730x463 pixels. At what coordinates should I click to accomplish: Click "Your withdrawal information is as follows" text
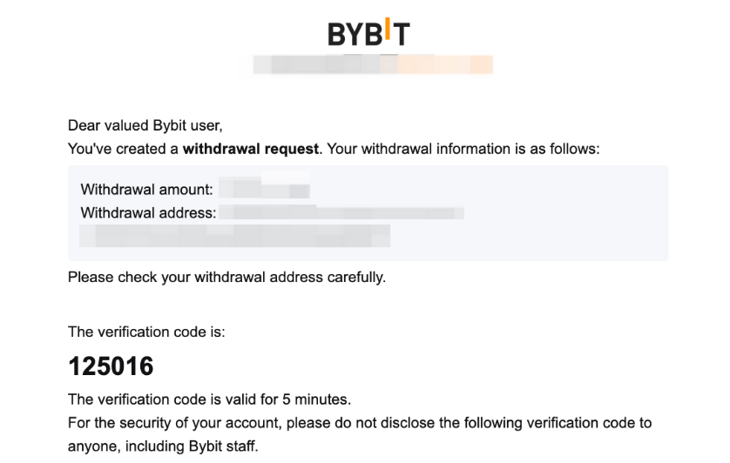pyautogui.click(x=463, y=149)
